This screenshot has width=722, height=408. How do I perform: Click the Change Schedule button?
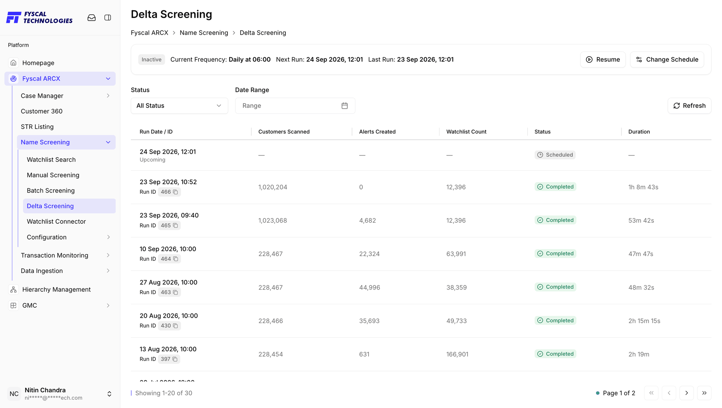667,59
